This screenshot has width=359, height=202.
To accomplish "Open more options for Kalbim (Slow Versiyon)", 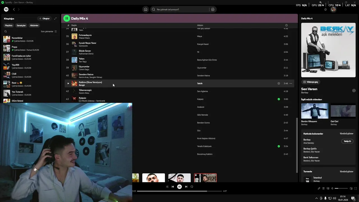I will [291, 83].
